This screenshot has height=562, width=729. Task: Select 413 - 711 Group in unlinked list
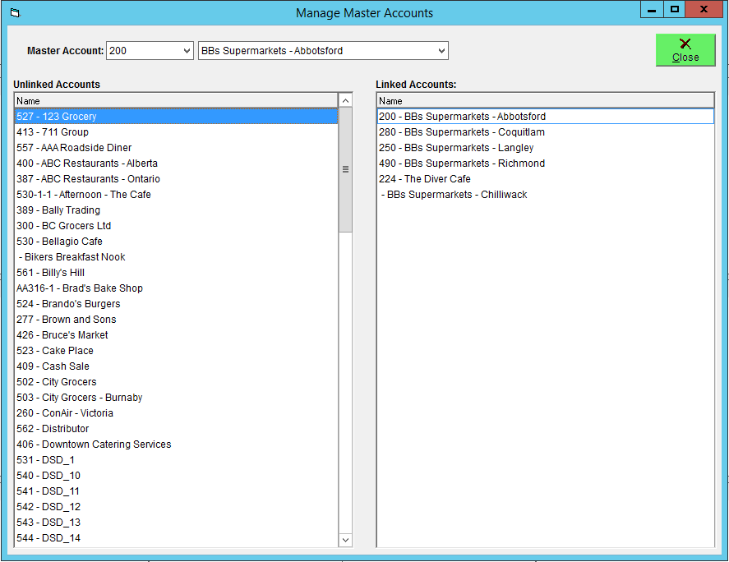pyautogui.click(x=176, y=132)
